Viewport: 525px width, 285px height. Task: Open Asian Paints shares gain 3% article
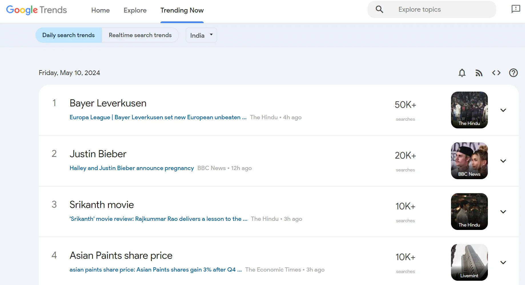click(156, 270)
